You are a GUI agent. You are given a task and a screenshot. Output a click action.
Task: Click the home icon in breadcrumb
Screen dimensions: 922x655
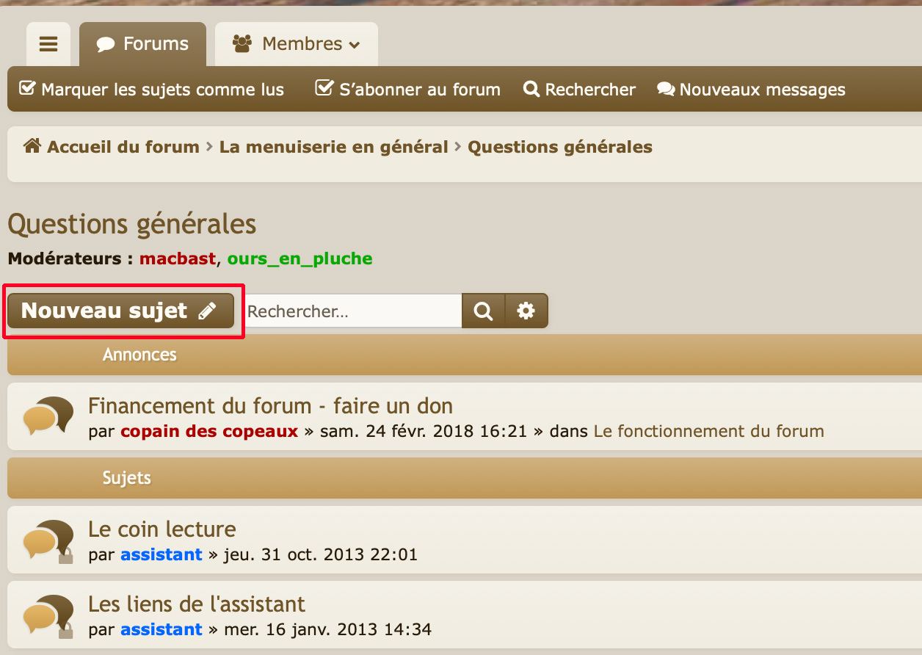[32, 146]
